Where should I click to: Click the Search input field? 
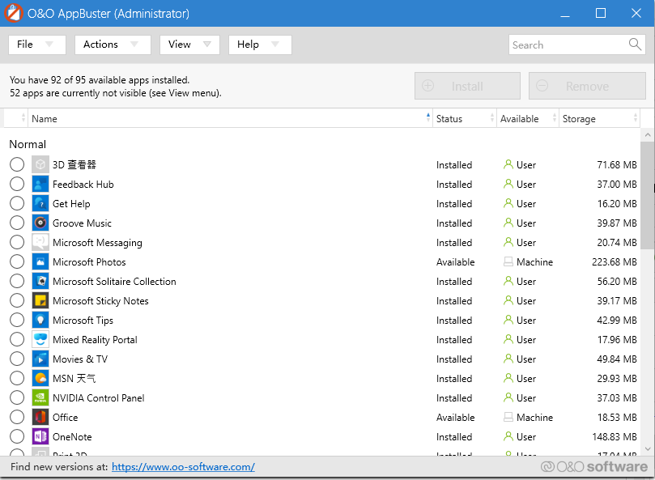[568, 45]
